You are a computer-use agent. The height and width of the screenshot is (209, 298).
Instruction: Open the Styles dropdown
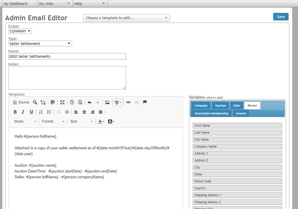click(x=25, y=122)
